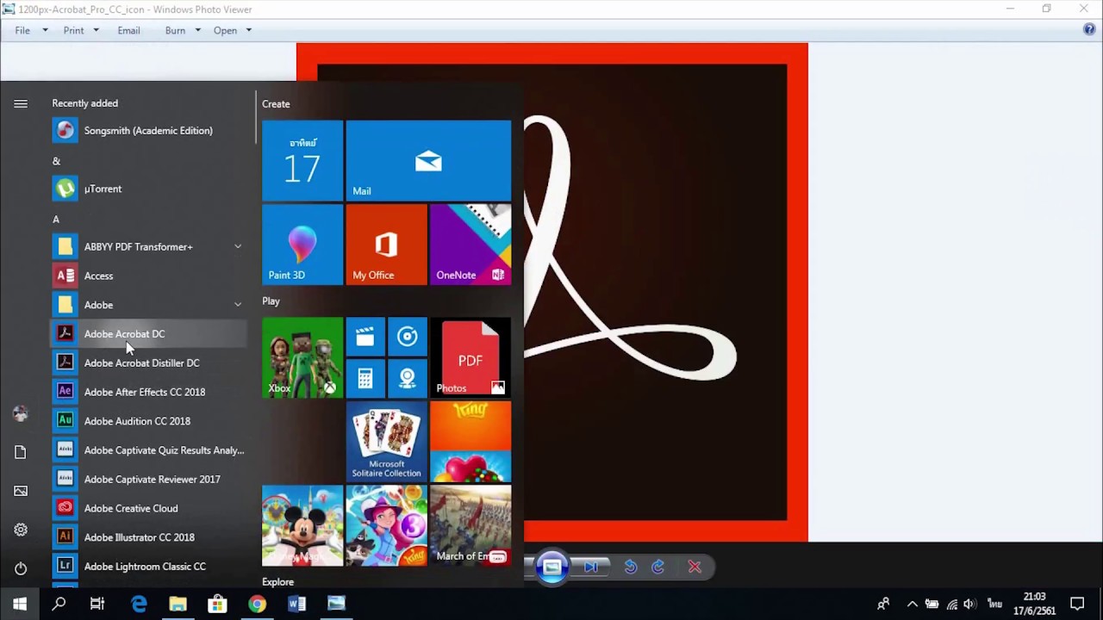Viewport: 1103px width, 620px height.
Task: Open the Calculator tile
Action: click(x=365, y=379)
